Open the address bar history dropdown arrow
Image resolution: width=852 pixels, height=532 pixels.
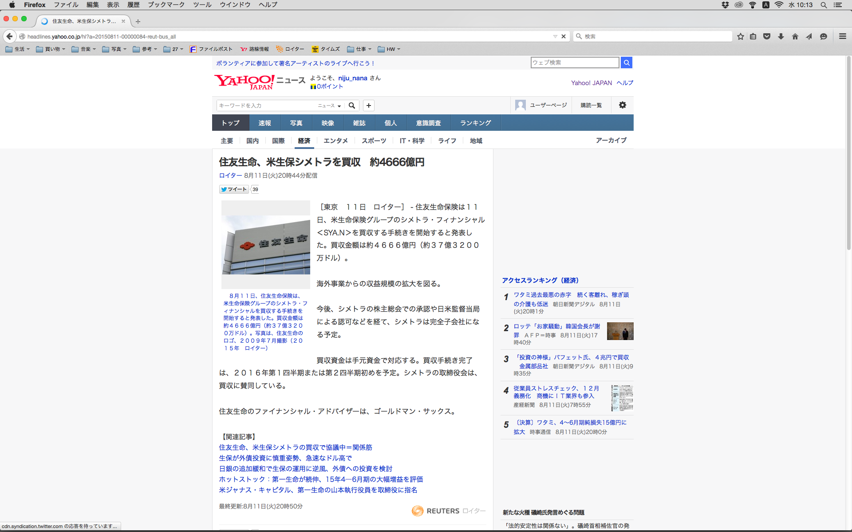tap(555, 36)
